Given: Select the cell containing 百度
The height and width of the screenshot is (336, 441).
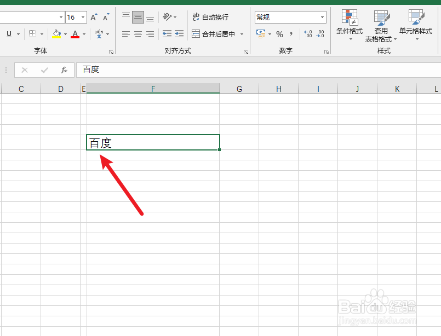Looking at the screenshot, I should [153, 142].
